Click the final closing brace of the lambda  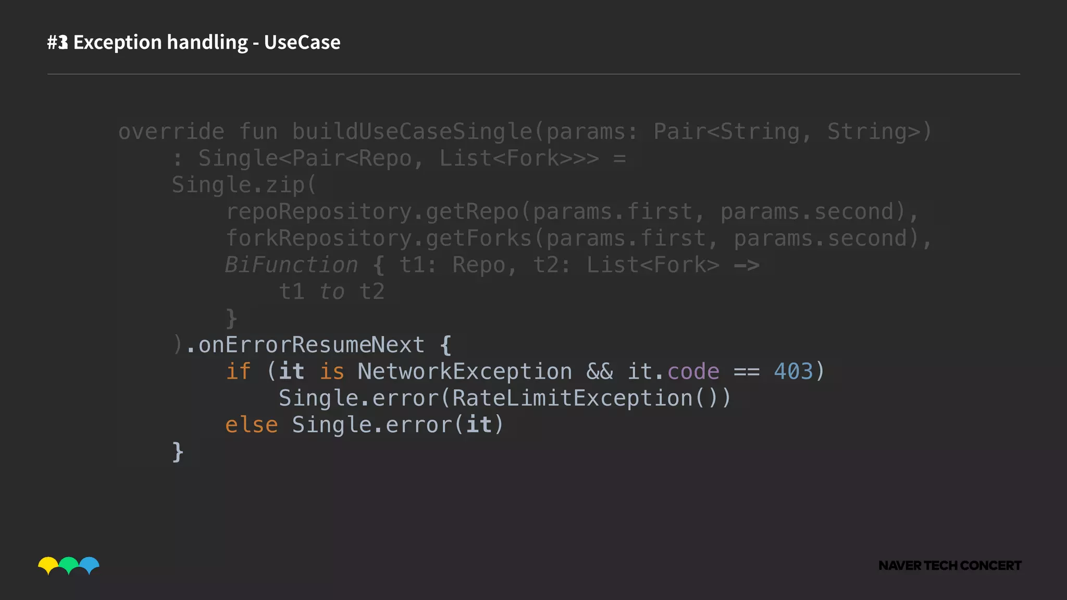[178, 452]
